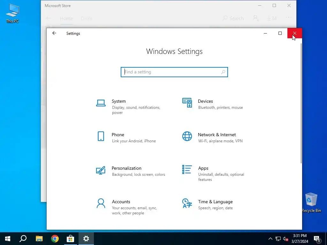Open the Network & Internet globe icon
The image size is (327, 245).
[187, 136]
